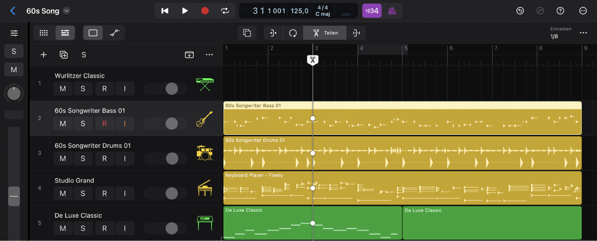
Task: Select the loop tool in toolbar
Action: coord(293,33)
